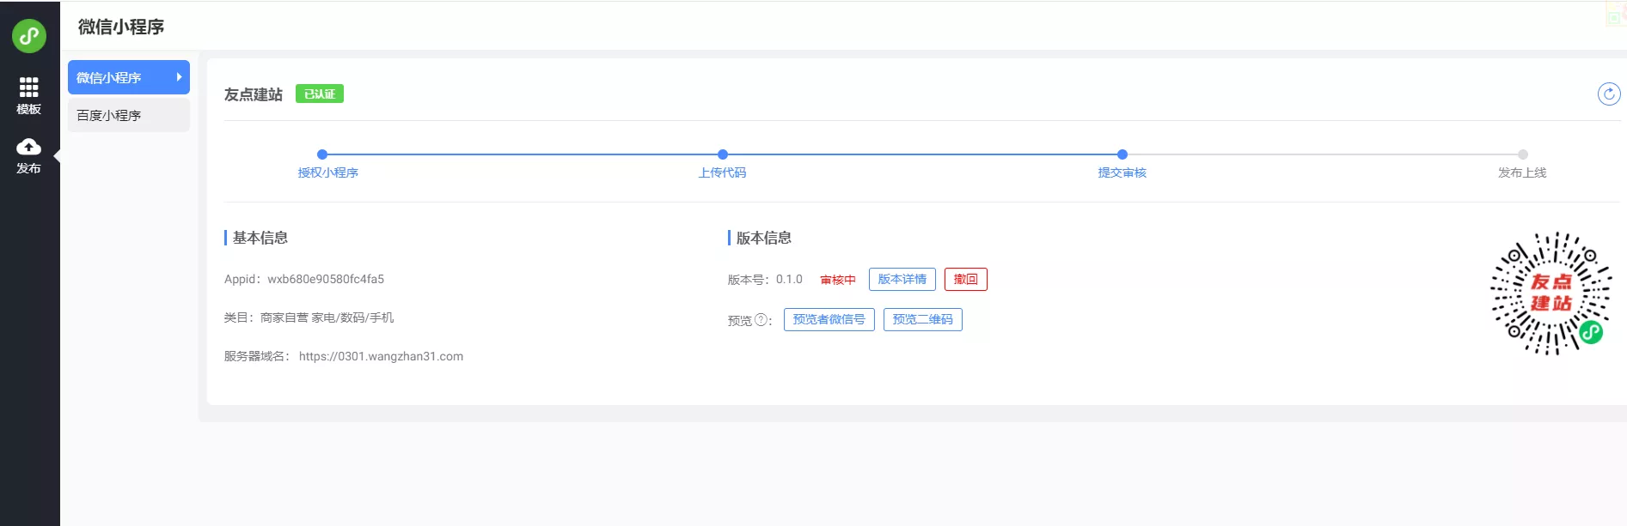
Task: Click the 预览二维码 button
Action: tap(922, 320)
